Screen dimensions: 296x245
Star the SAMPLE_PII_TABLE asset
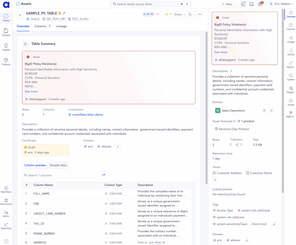[168, 14]
